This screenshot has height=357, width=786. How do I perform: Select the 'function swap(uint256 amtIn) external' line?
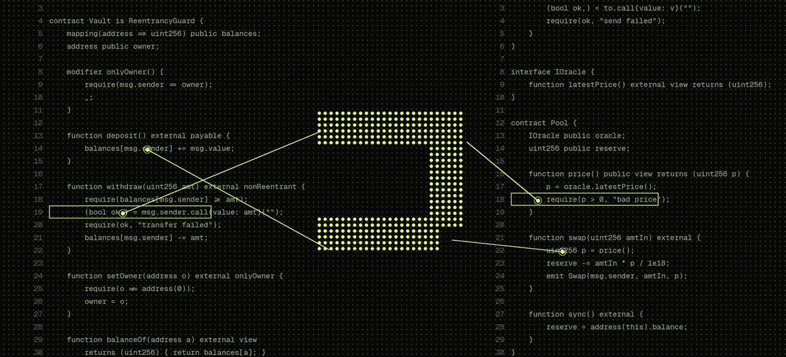point(615,238)
